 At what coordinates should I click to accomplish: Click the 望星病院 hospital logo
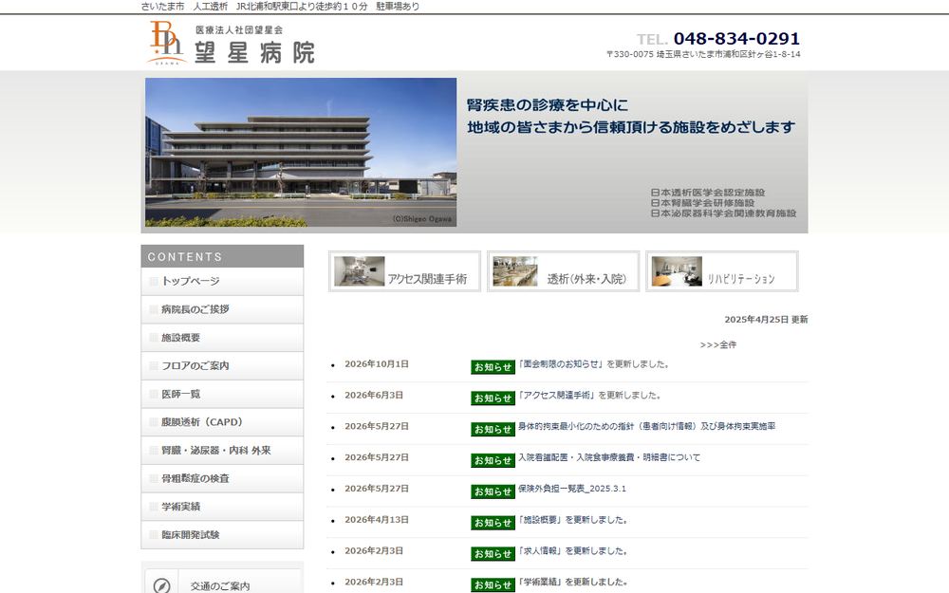tap(232, 43)
